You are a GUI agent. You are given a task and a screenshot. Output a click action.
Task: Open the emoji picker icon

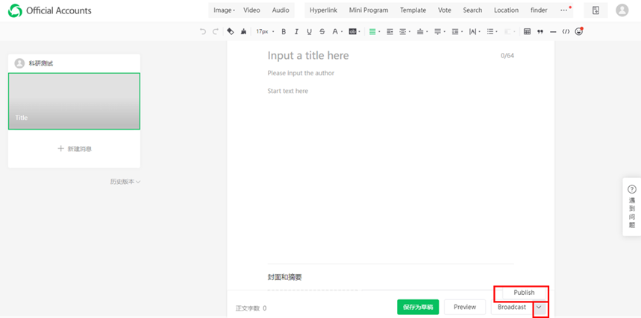click(x=578, y=32)
